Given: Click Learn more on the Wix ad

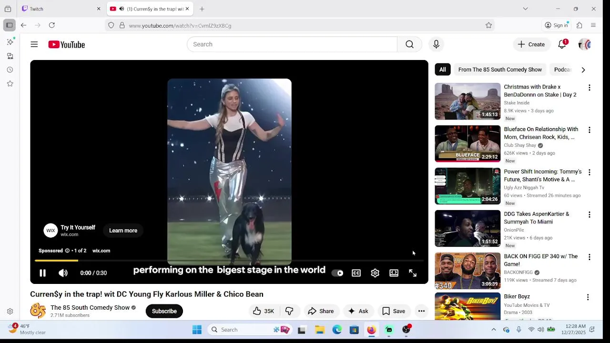Looking at the screenshot, I should pyautogui.click(x=123, y=231).
